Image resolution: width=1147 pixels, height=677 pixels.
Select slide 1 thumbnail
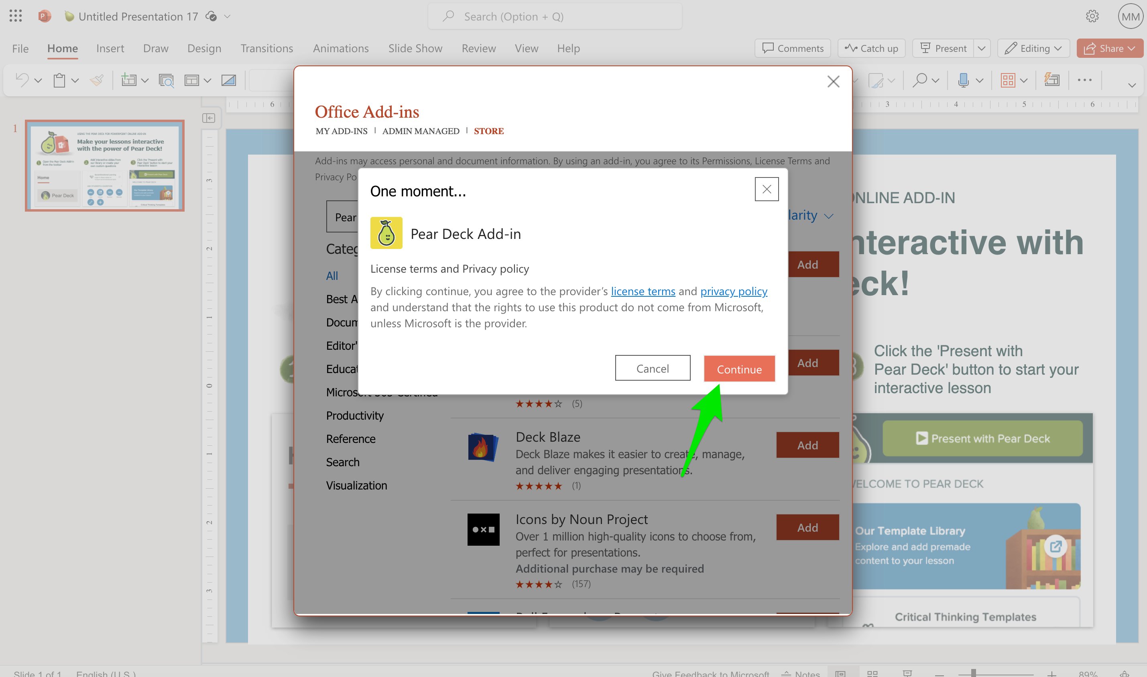(x=104, y=165)
